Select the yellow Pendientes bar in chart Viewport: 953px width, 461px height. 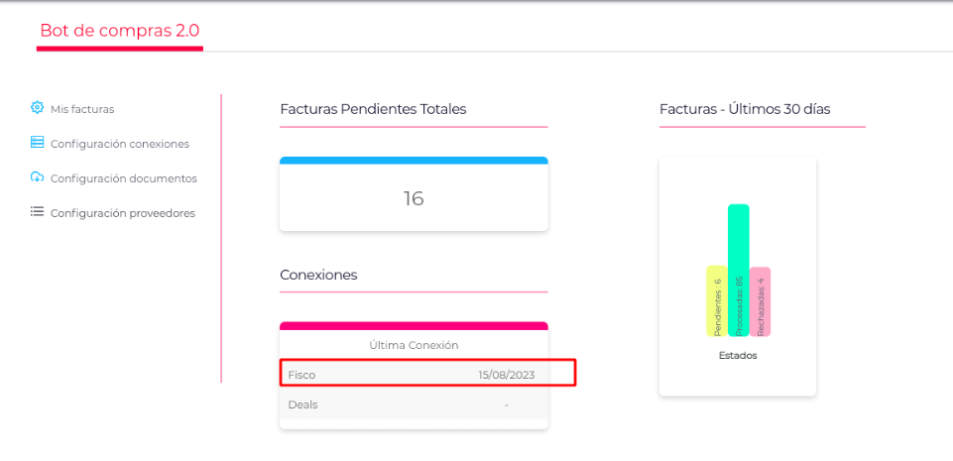716,300
